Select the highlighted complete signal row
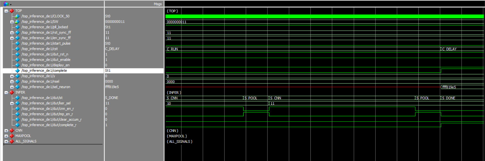The image size is (485, 161). [44, 71]
